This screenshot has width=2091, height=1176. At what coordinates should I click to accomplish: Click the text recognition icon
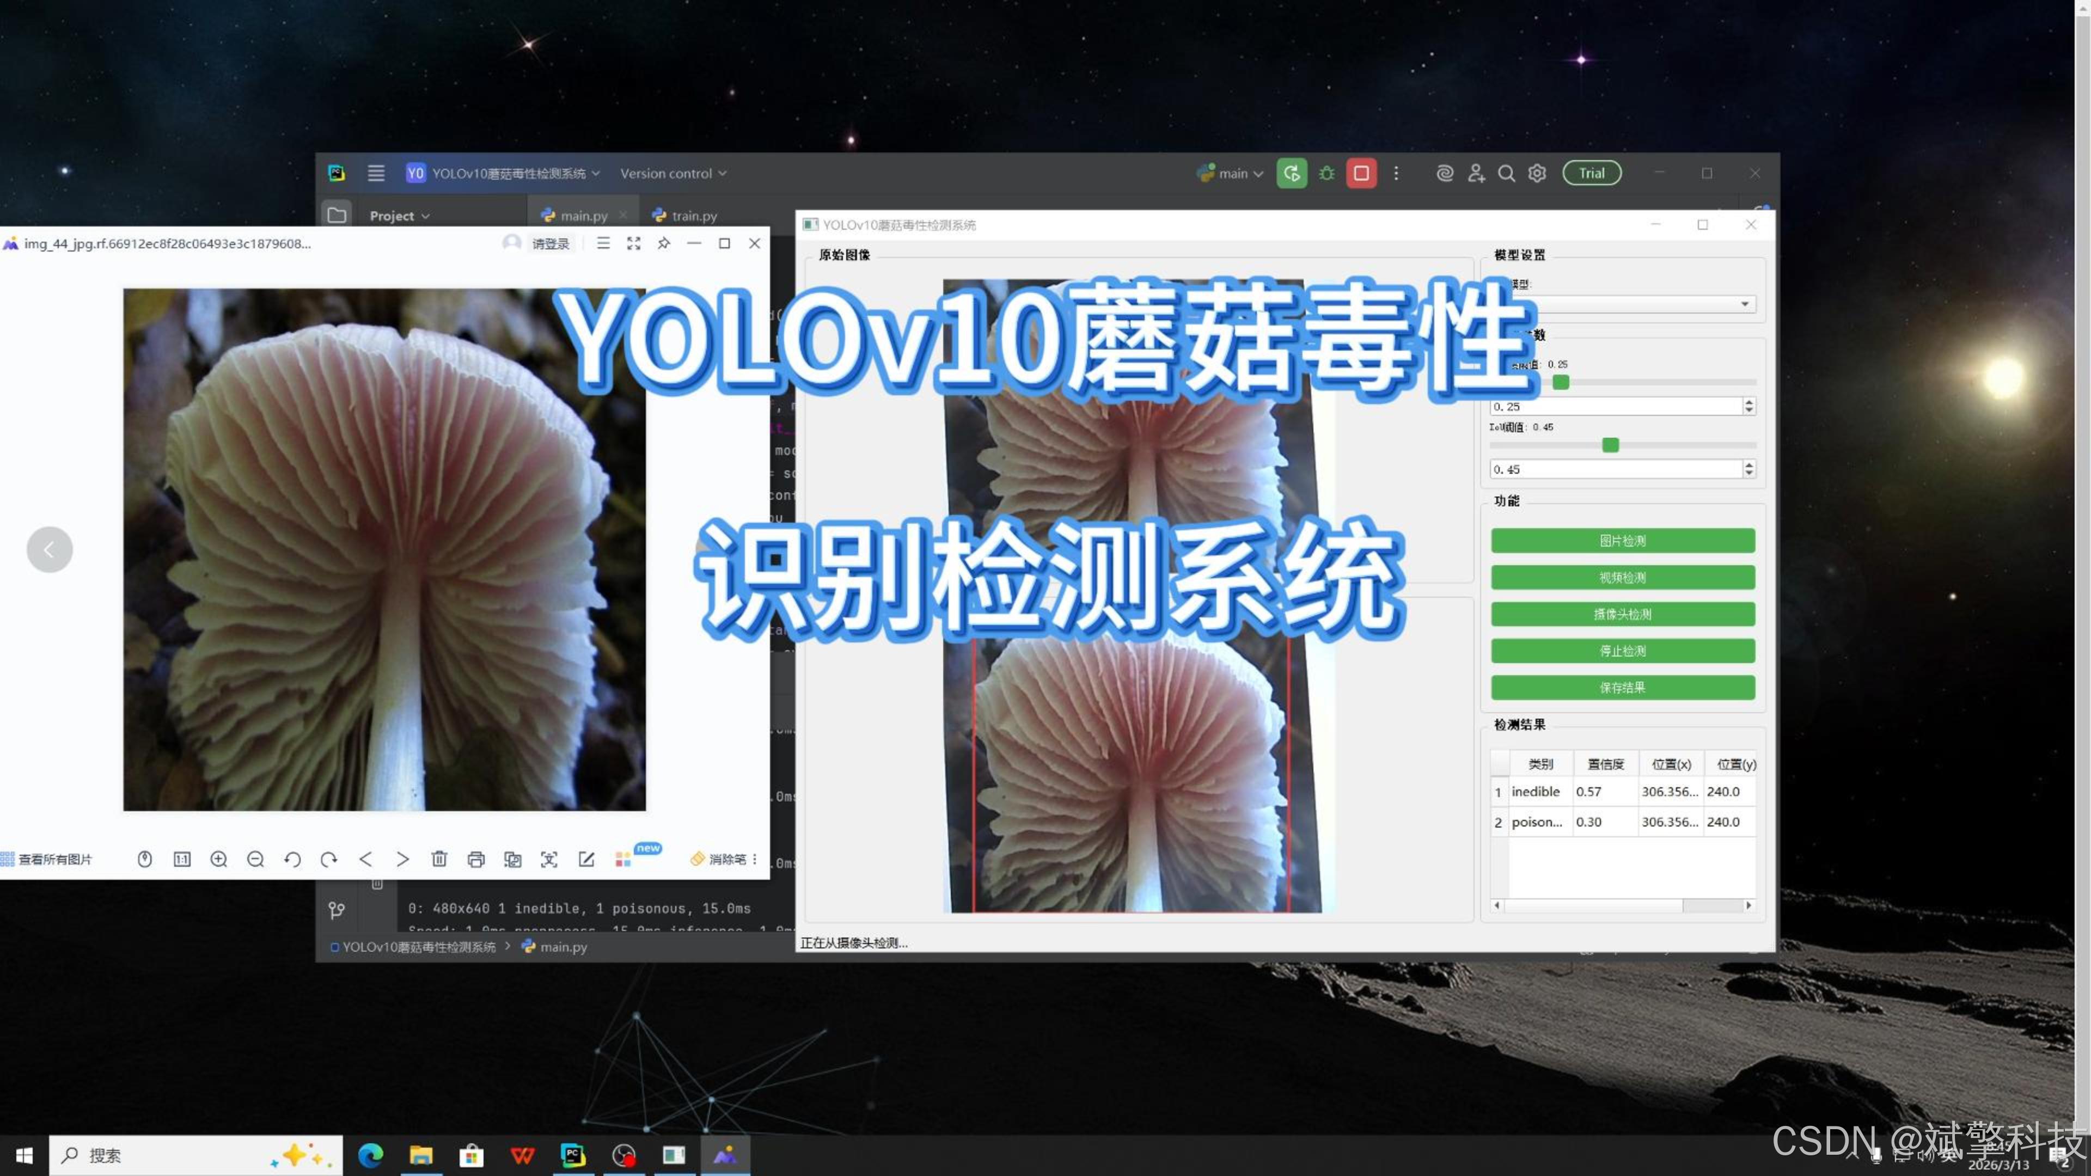pos(549,859)
